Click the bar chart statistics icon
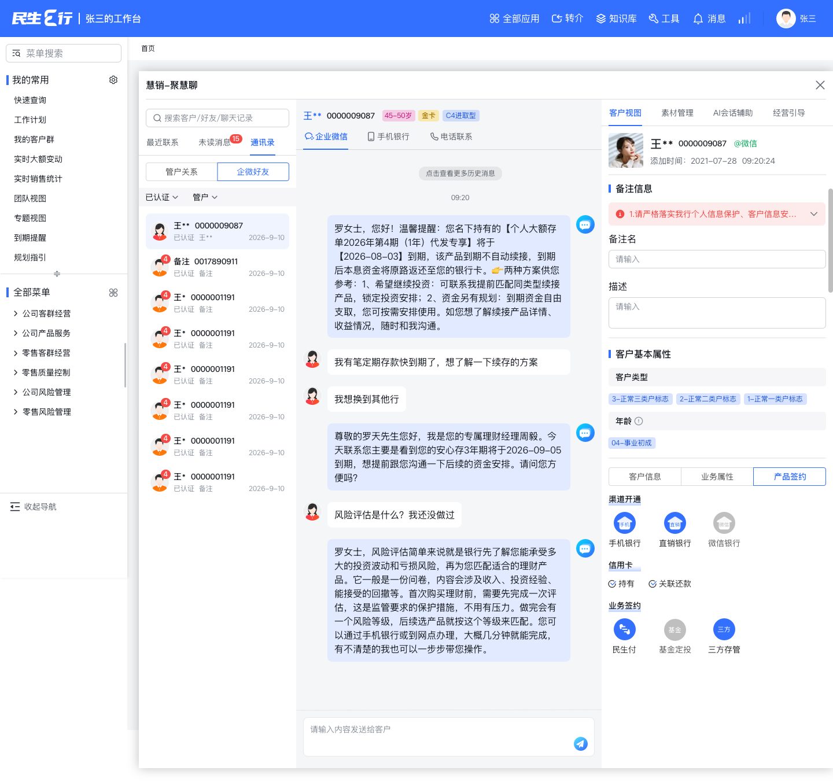The height and width of the screenshot is (782, 833). [x=744, y=19]
